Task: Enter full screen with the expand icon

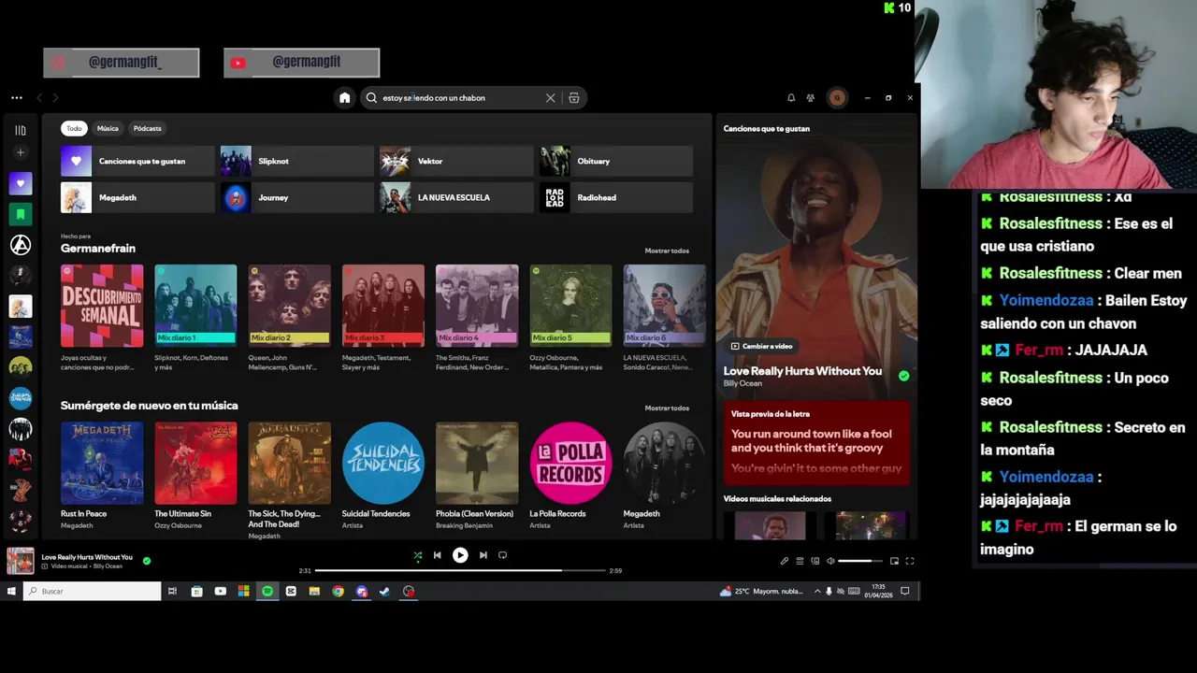Action: pos(910,561)
